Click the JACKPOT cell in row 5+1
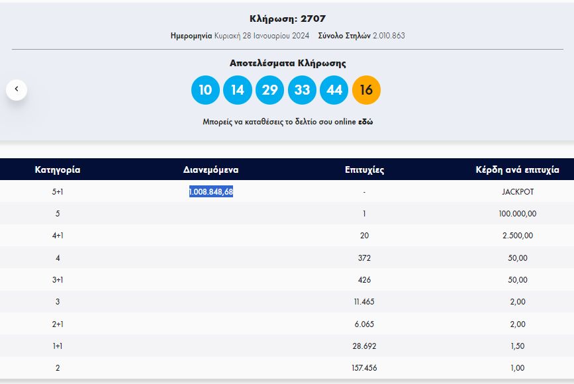The image size is (574, 384). [x=517, y=192]
